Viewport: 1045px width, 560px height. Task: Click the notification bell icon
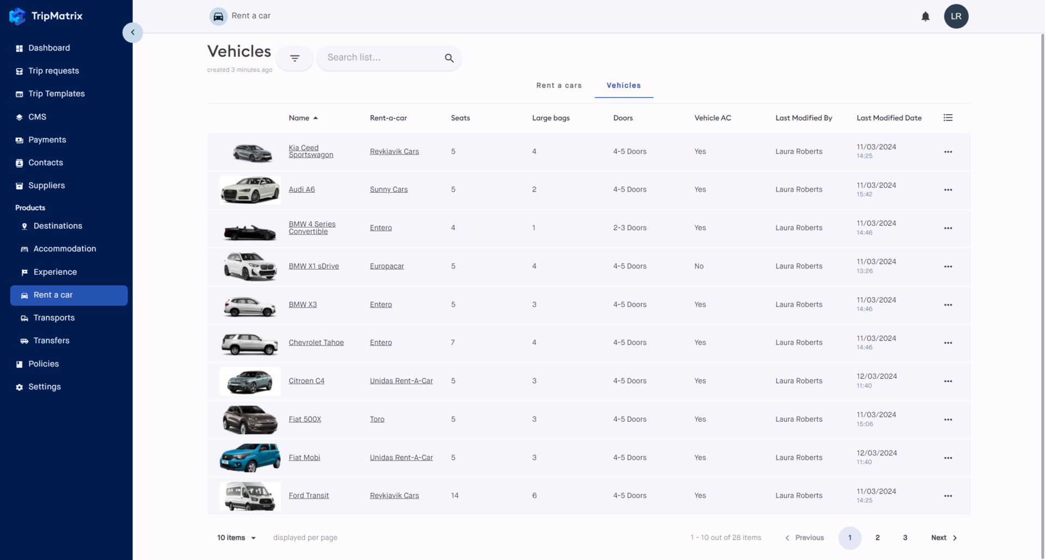(925, 16)
